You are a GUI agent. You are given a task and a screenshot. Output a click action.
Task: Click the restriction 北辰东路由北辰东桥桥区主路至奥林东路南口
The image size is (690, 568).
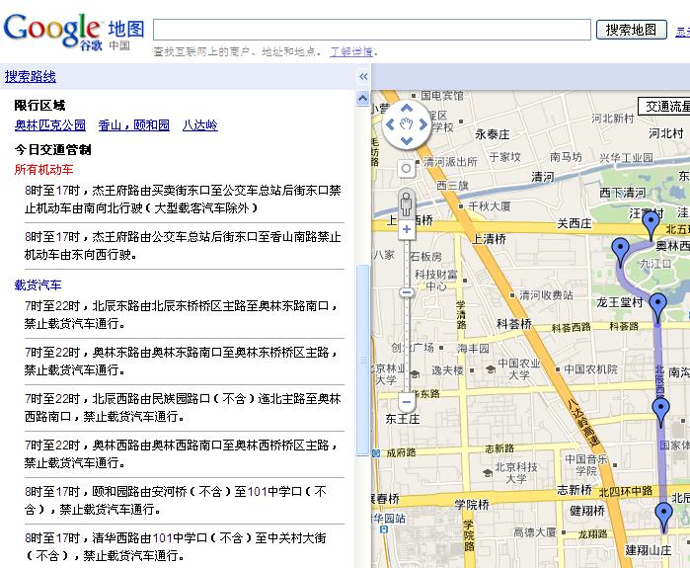point(183,315)
